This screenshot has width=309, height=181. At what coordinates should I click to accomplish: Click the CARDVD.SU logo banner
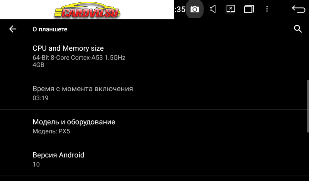pyautogui.click(x=87, y=10)
